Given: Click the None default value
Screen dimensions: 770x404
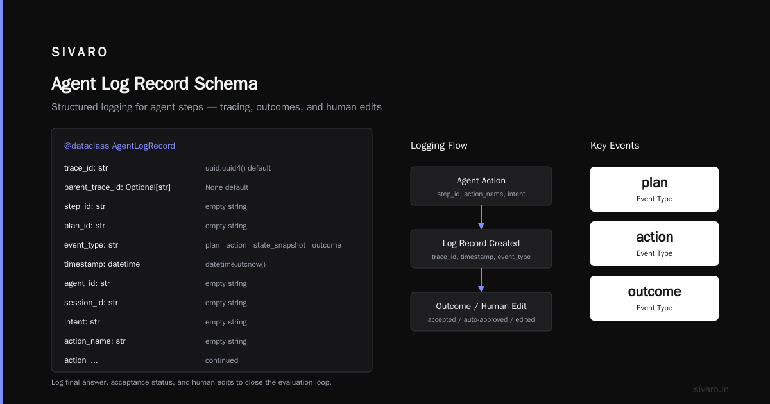Looking at the screenshot, I should coord(227,187).
